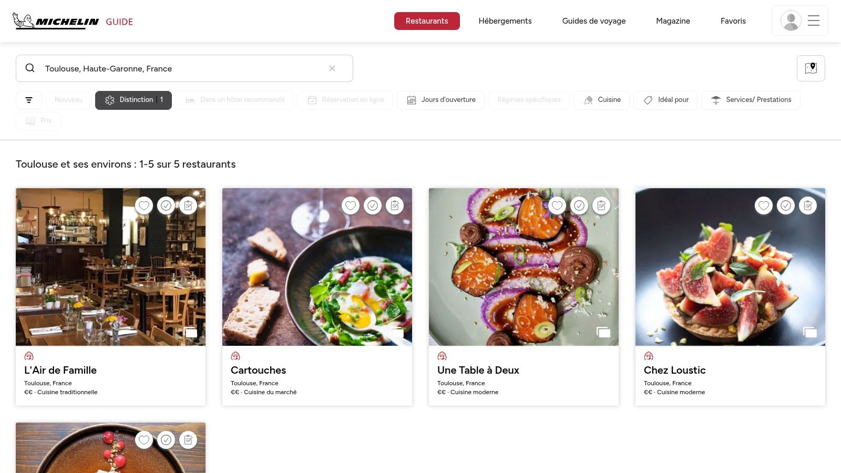Expand the Jours d'ouverture filter

point(440,100)
